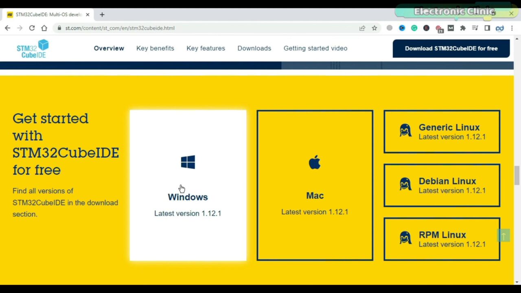Go back with browser back arrow
Screen dimensions: 521x293
pos(7,28)
